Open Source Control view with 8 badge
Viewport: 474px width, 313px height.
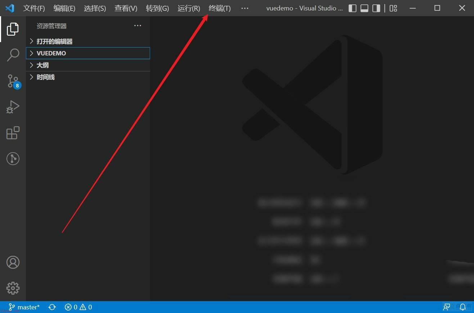coord(14,82)
